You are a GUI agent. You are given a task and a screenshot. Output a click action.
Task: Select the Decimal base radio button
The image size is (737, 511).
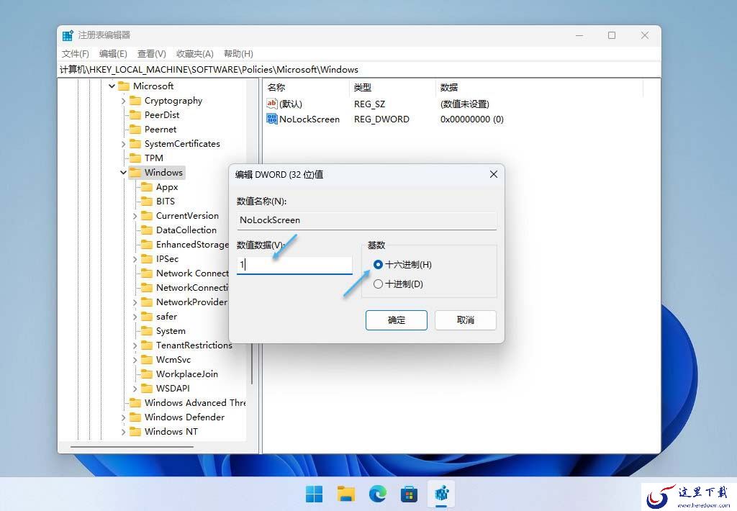[x=378, y=284]
